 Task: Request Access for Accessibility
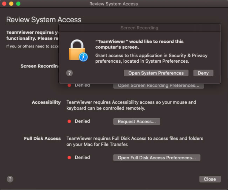[x=137, y=121]
